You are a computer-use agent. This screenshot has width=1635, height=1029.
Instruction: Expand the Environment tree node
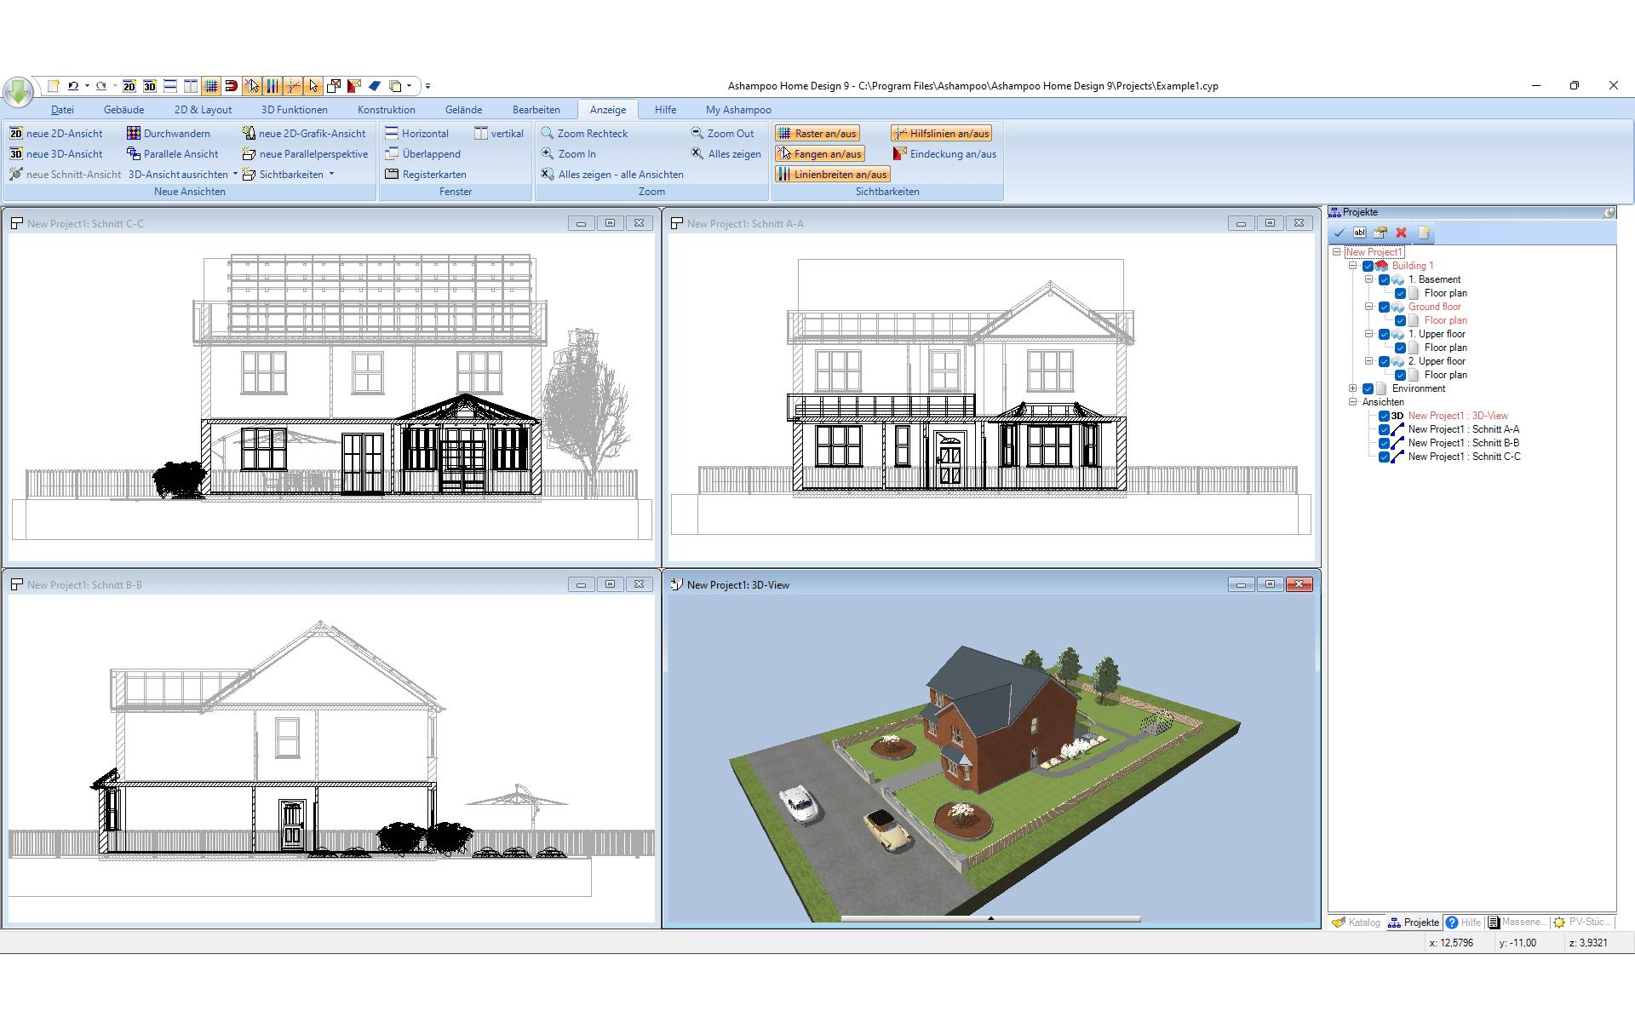click(x=1352, y=388)
